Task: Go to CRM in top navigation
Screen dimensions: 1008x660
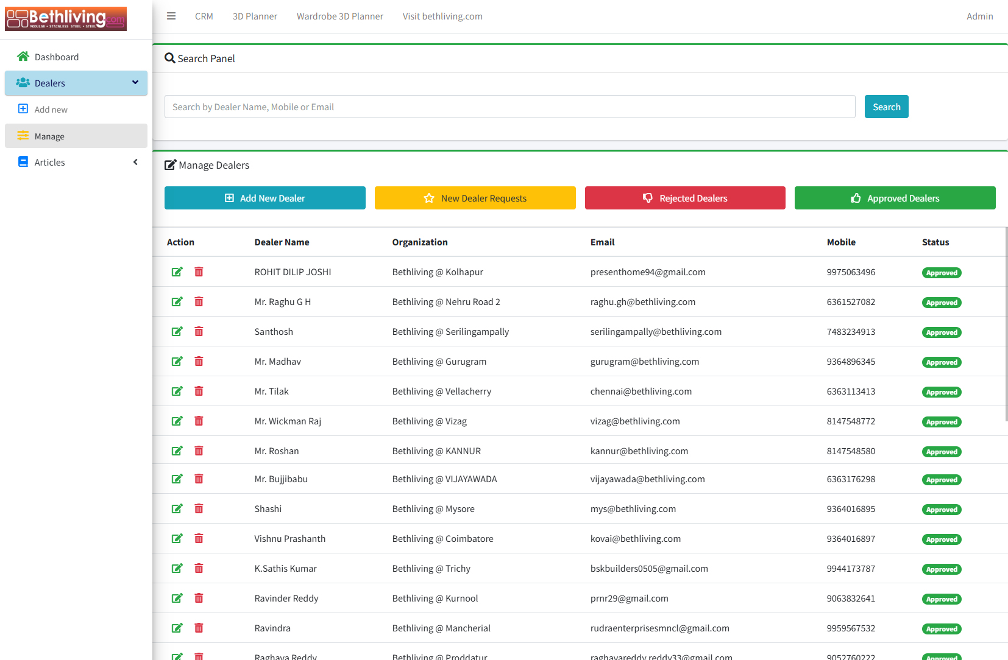Action: coord(204,16)
